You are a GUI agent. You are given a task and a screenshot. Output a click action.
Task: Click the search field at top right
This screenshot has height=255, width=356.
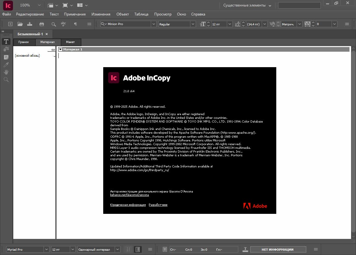click(x=299, y=5)
